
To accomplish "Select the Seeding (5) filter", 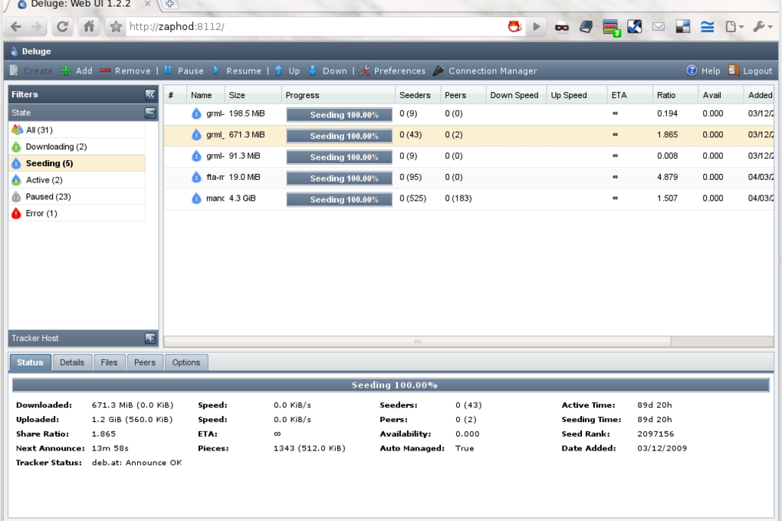I will [x=77, y=163].
